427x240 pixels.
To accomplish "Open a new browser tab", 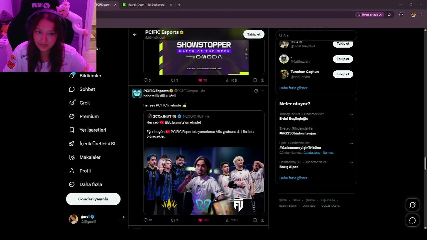I will [179, 5].
